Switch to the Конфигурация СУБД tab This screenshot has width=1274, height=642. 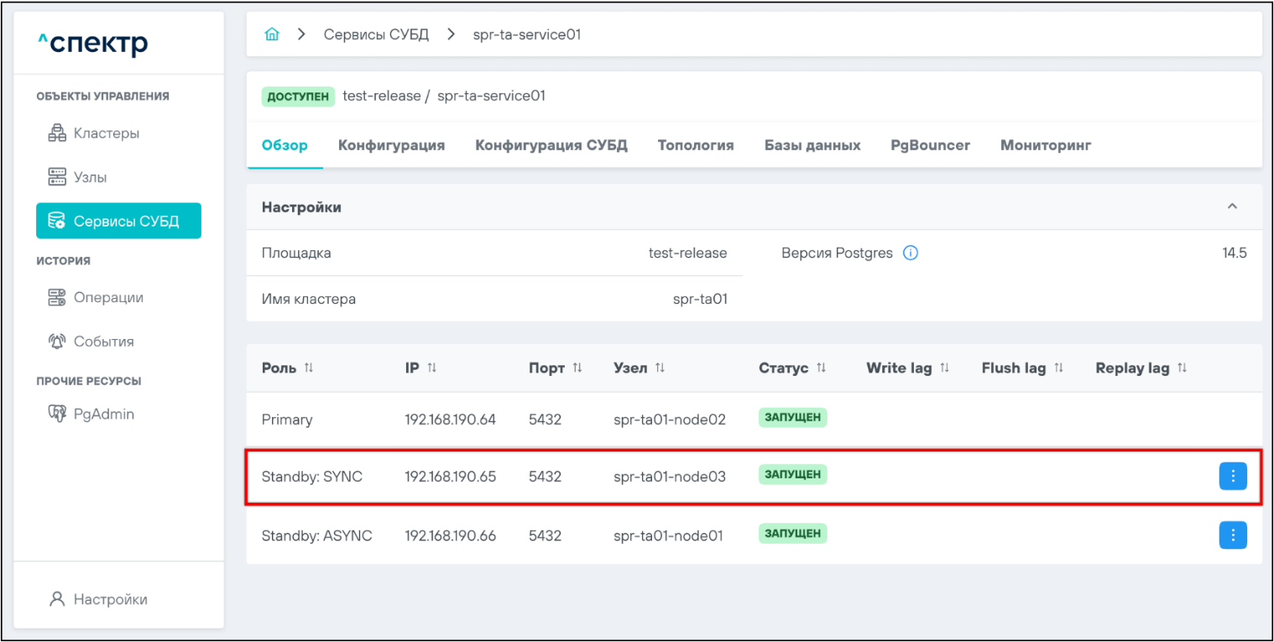pos(551,145)
